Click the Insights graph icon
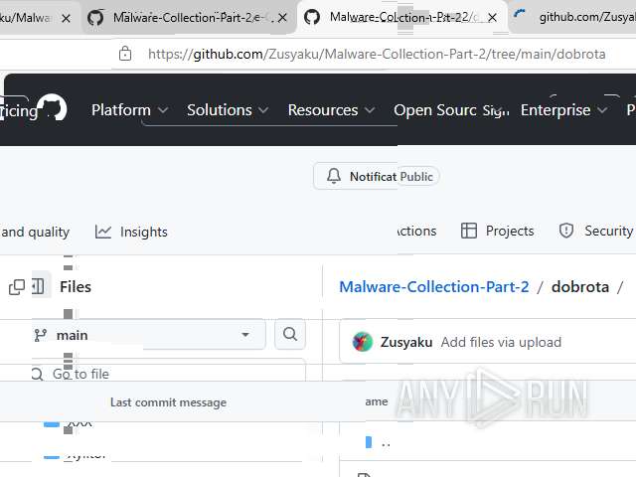The width and height of the screenshot is (636, 477). coord(103,232)
